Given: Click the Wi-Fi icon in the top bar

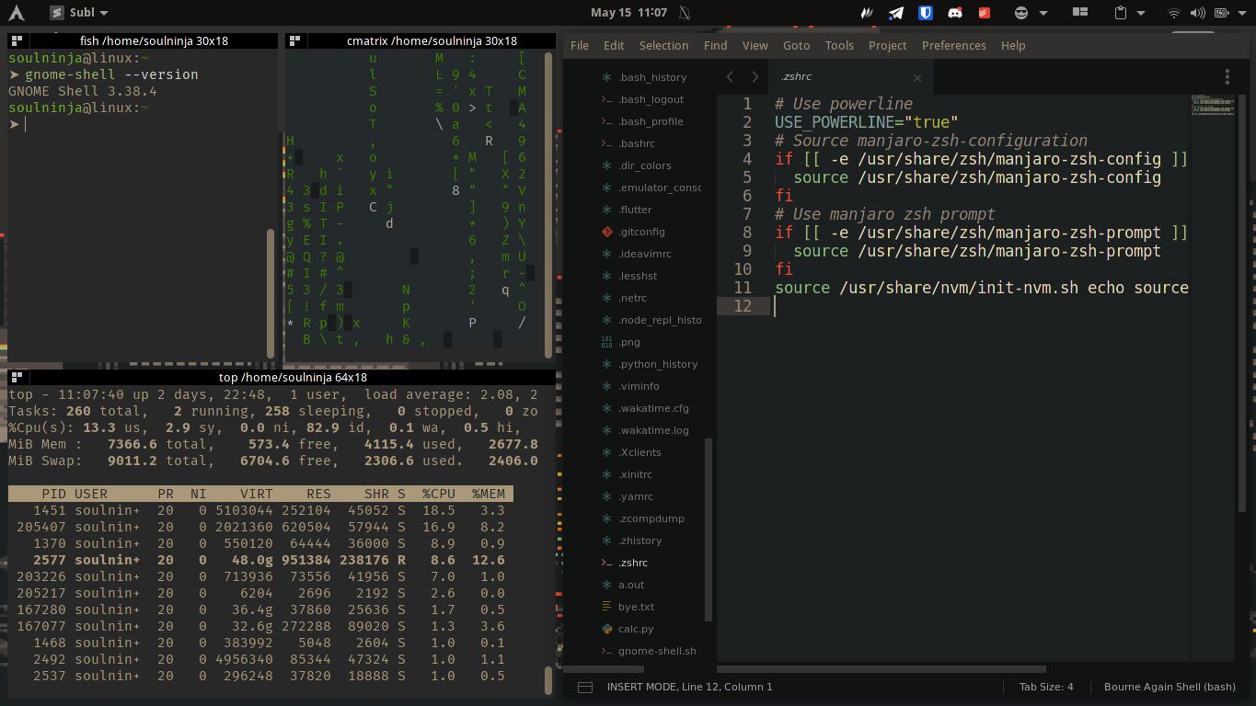Looking at the screenshot, I should 1172,13.
